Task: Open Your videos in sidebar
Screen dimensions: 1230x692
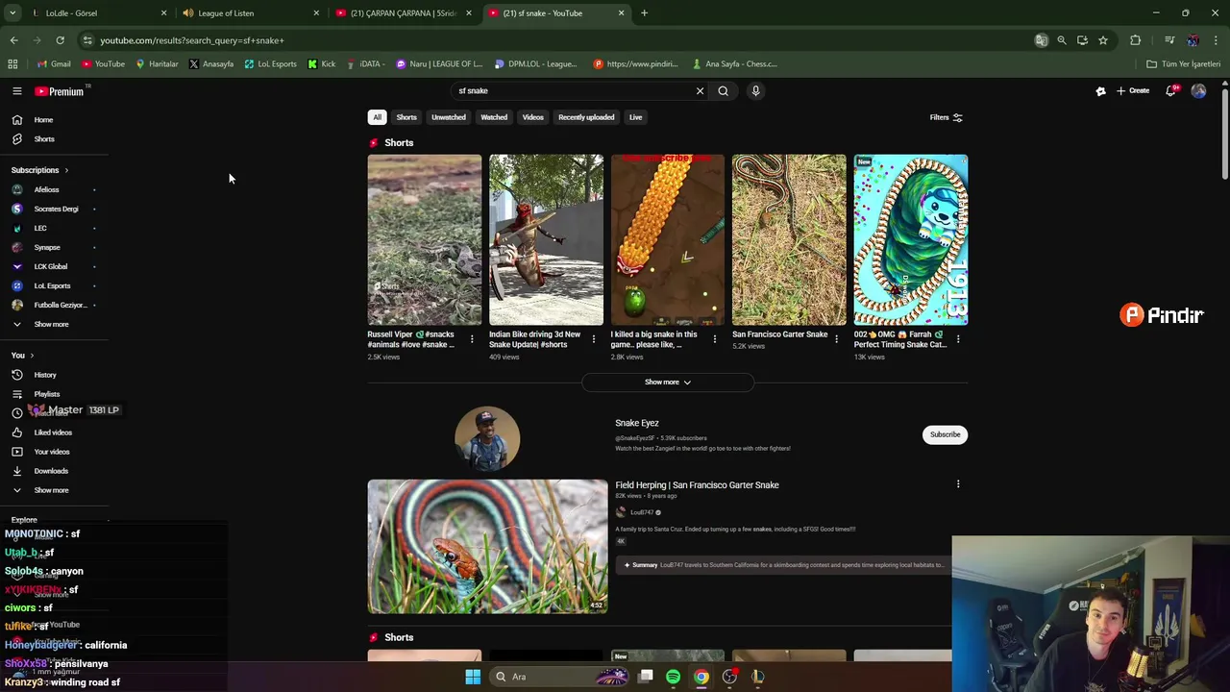Action: (53, 452)
